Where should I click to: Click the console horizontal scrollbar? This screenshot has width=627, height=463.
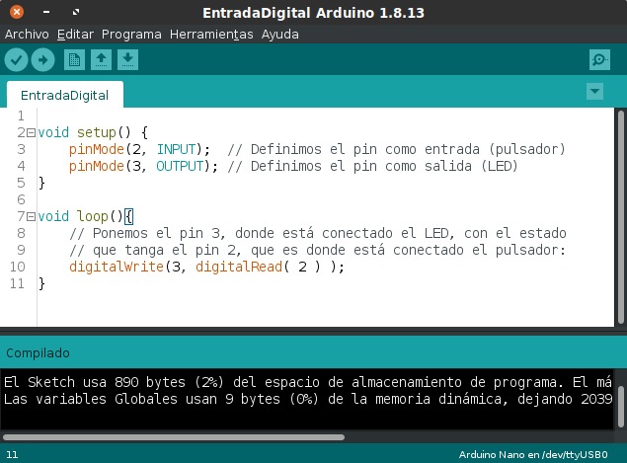pyautogui.click(x=173, y=436)
